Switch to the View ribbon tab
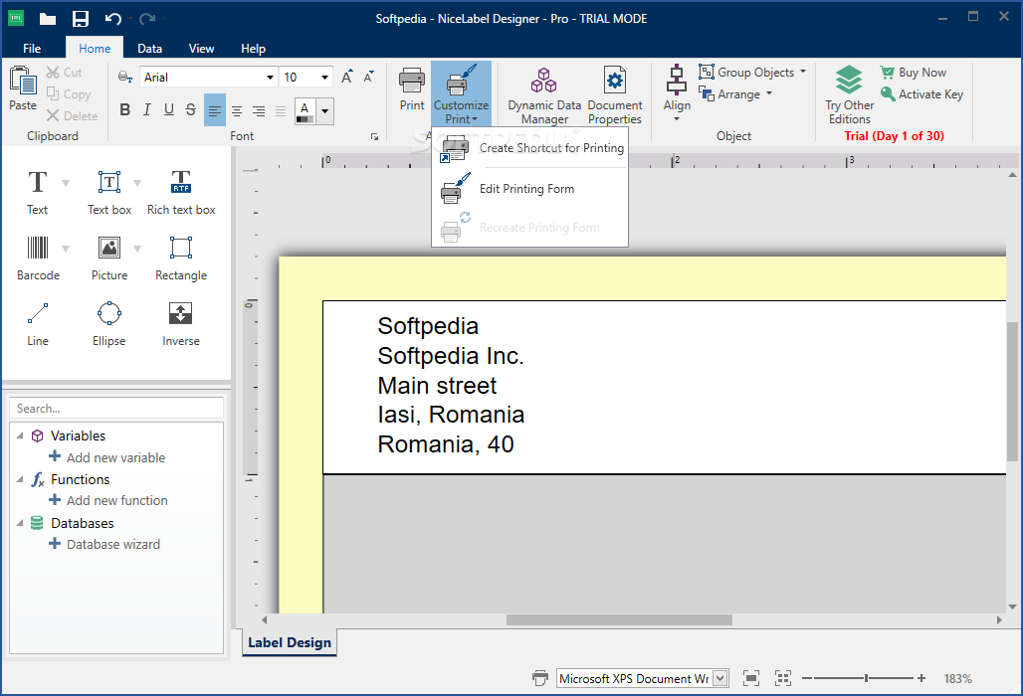The image size is (1023, 696). point(201,49)
